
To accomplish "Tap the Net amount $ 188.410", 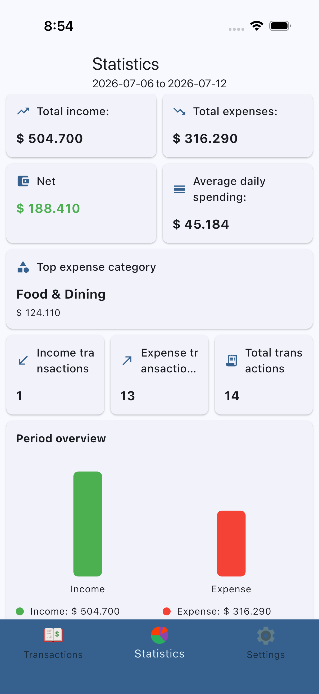I will tap(48, 208).
